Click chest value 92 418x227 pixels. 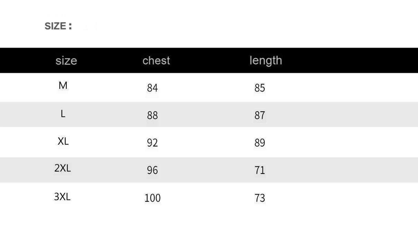152,143
